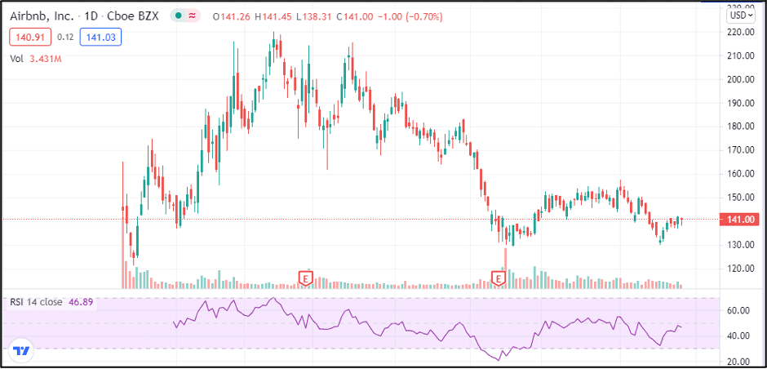This screenshot has width=767, height=369.
Task: Click the 200.00 price axis label
Action: [x=741, y=79]
